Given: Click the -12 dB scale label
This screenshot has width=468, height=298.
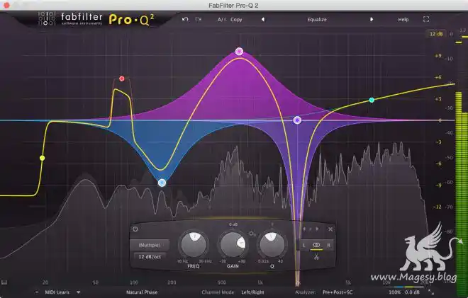Looking at the screenshot, I should coord(437,207).
